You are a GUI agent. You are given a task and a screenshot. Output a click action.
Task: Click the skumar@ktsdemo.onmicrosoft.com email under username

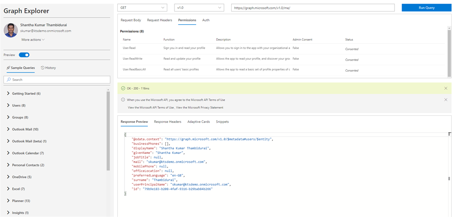click(x=46, y=30)
